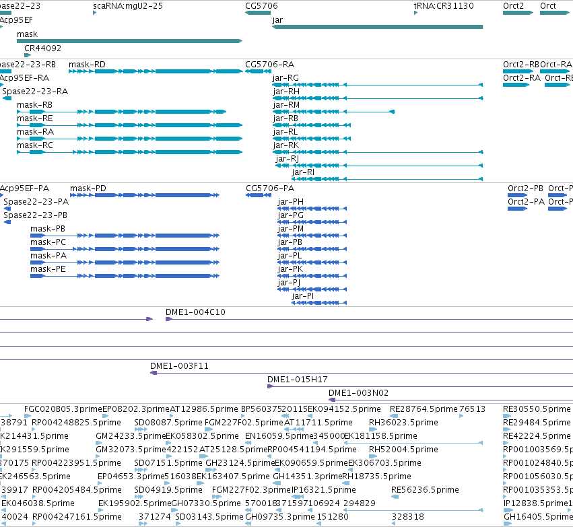Select the Orct2-PB protein label

[525, 188]
